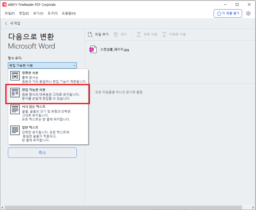Click the 제거 trash icon
The image size is (256, 210).
[116, 34]
